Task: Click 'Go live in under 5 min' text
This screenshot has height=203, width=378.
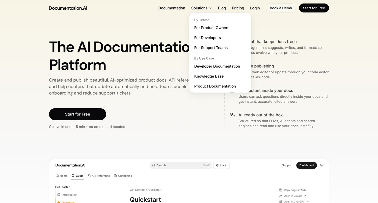Action: [67, 127]
